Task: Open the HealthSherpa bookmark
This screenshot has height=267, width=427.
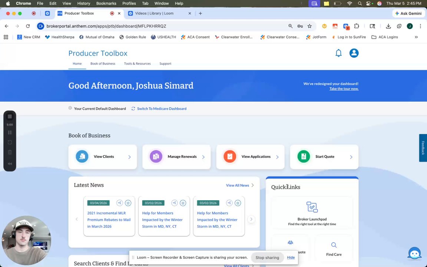Action: coord(60,37)
